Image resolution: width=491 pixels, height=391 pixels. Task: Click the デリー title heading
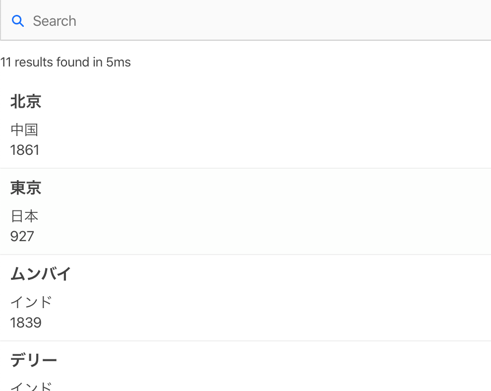coord(34,360)
